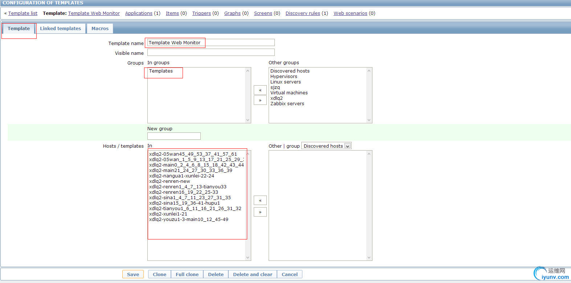Switch to Linked templates tab
This screenshot has height=283, width=571.
pos(60,28)
